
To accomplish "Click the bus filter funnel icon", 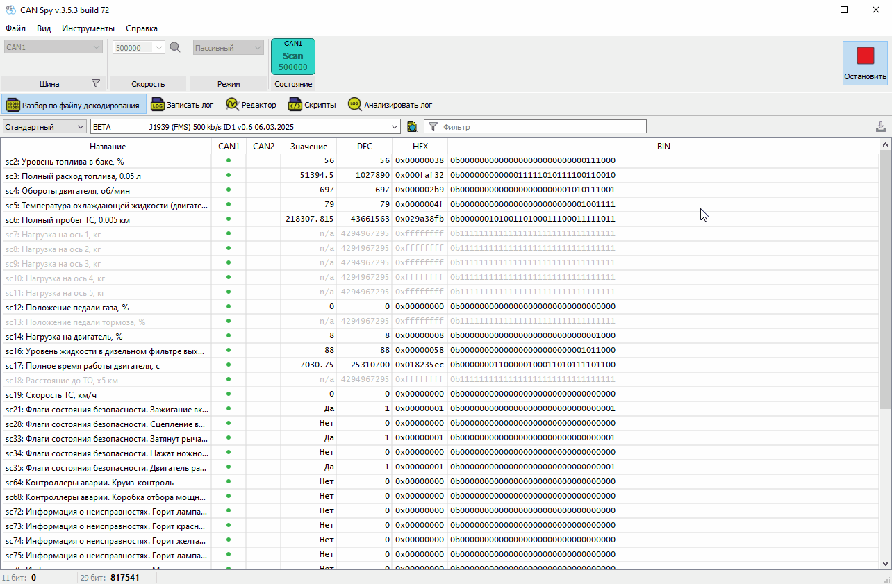I will [x=96, y=83].
